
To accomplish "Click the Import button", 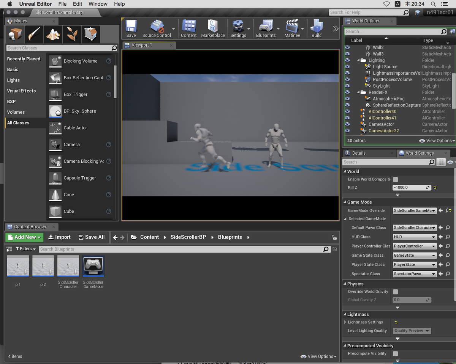I will pyautogui.click(x=59, y=237).
